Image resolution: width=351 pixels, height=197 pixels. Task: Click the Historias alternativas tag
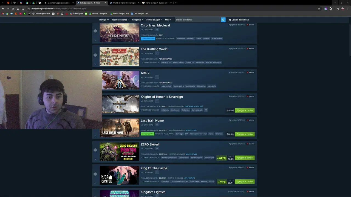(213, 62)
